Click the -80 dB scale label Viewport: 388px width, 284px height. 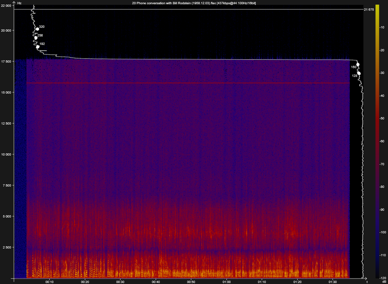click(382, 187)
